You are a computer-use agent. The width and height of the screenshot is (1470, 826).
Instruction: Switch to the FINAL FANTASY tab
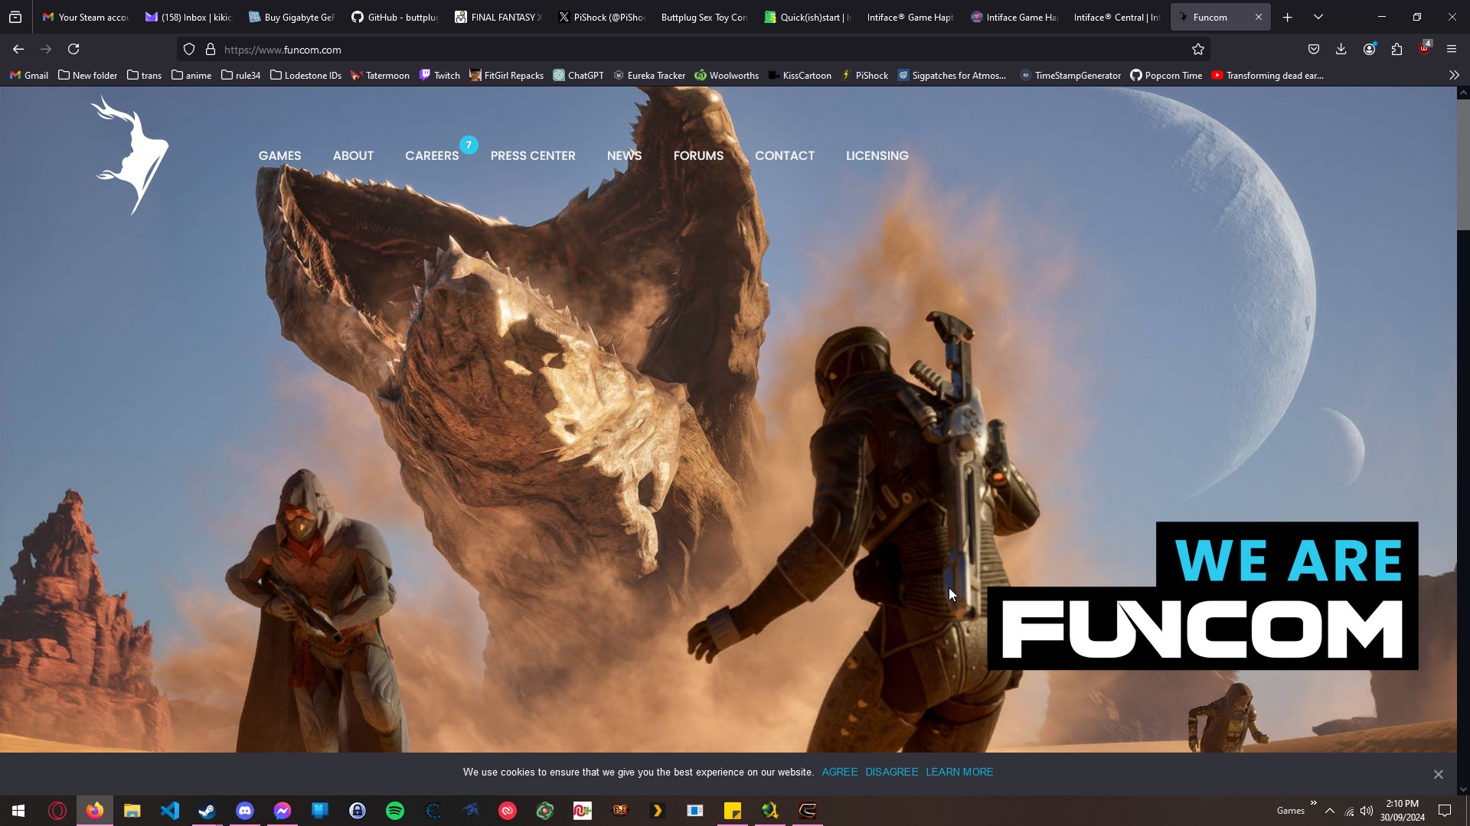[498, 17]
